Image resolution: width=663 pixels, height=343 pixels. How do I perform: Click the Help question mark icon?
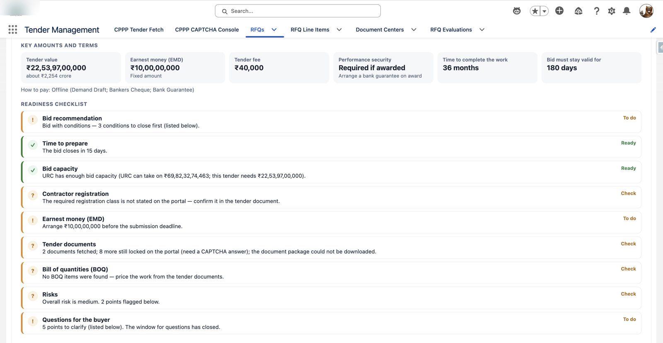point(596,11)
